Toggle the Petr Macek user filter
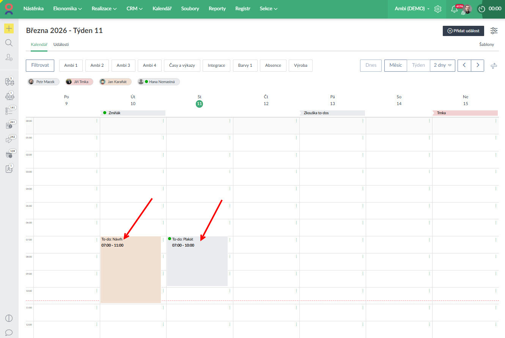Image resolution: width=505 pixels, height=338 pixels. (42, 82)
